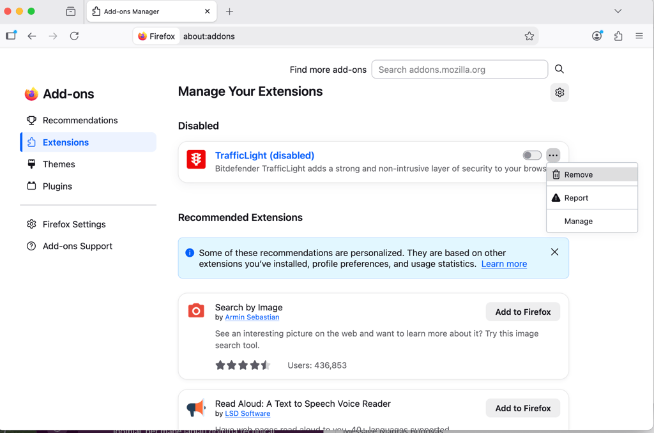Expand the list all tabs chevron
The height and width of the screenshot is (433, 654).
pos(618,11)
